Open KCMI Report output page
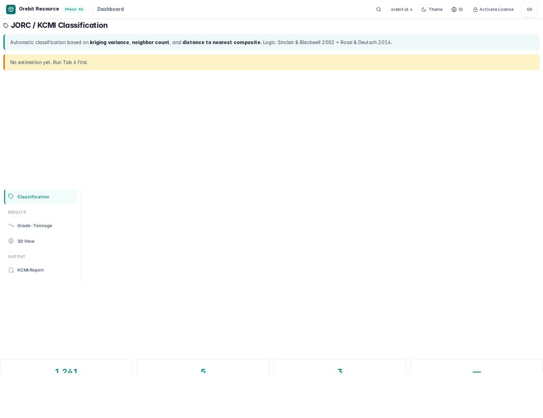543x418 pixels. (x=41, y=270)
